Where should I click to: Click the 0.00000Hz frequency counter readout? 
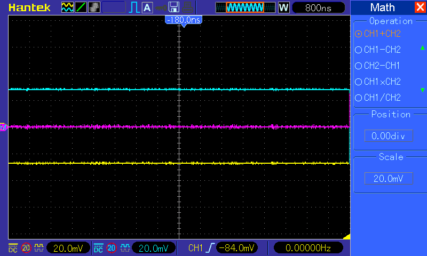pos(308,248)
